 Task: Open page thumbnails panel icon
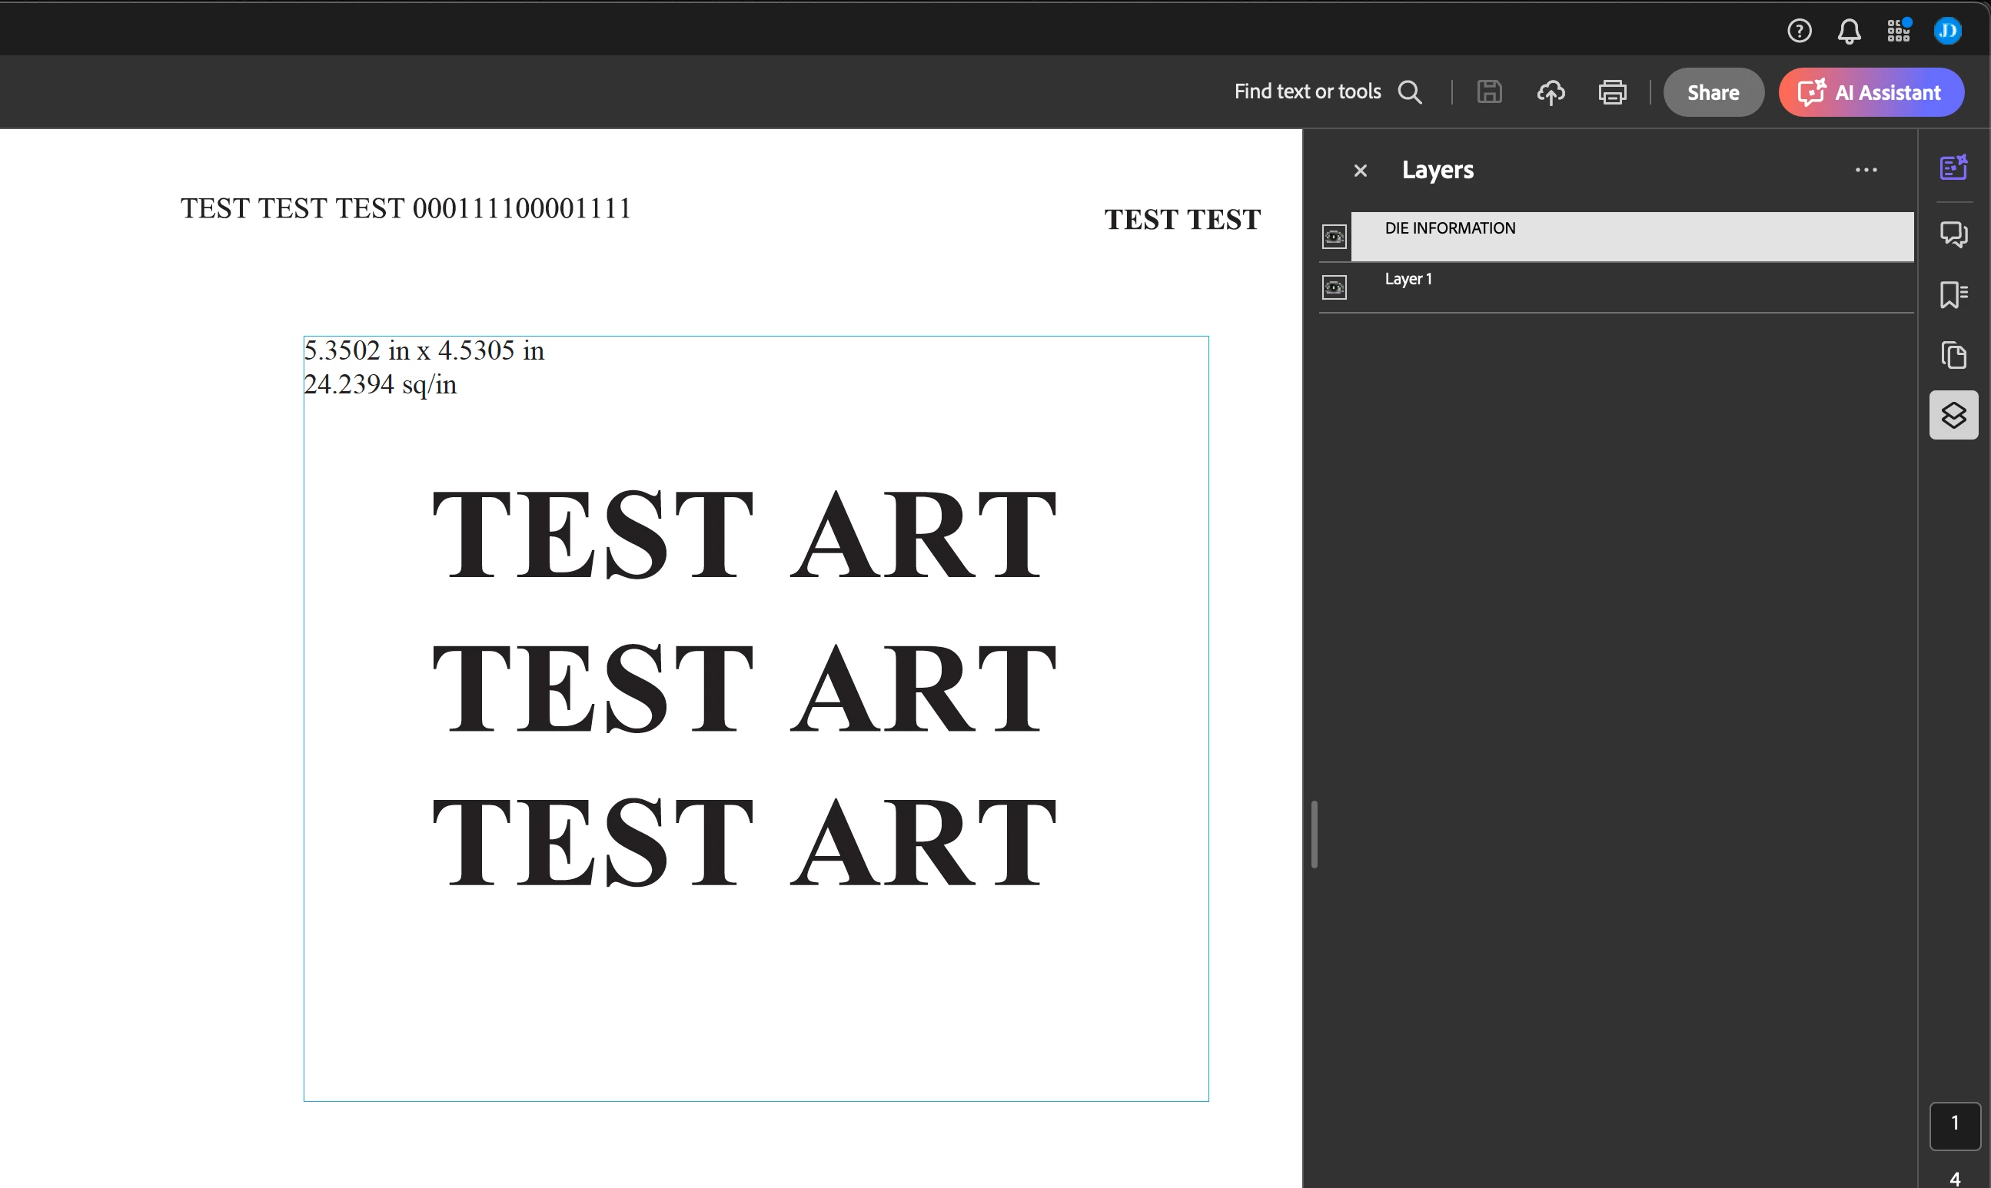point(1953,355)
